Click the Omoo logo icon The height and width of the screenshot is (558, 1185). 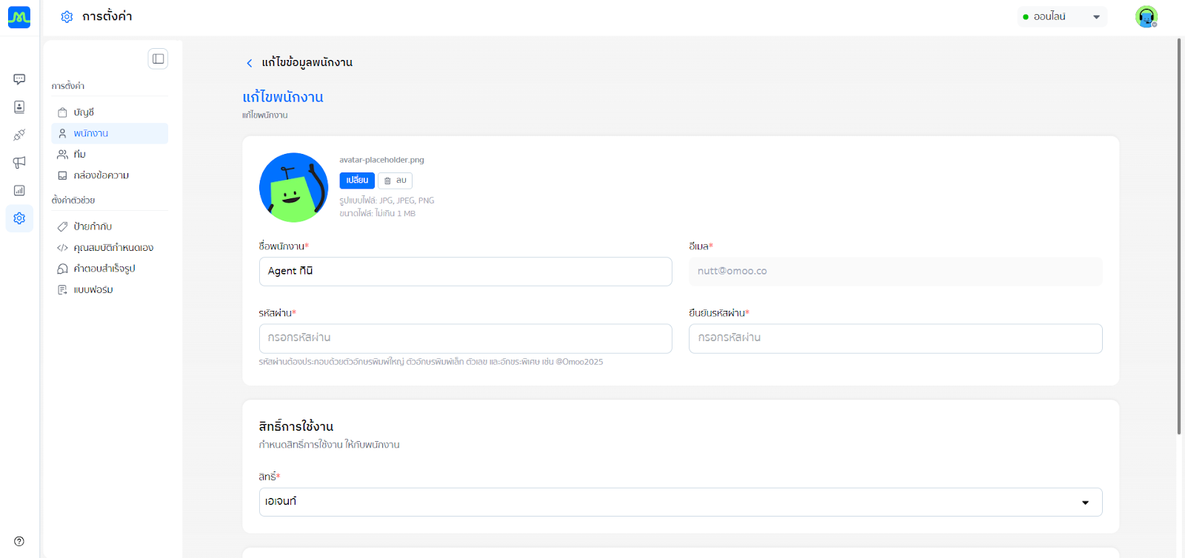pyautogui.click(x=19, y=17)
